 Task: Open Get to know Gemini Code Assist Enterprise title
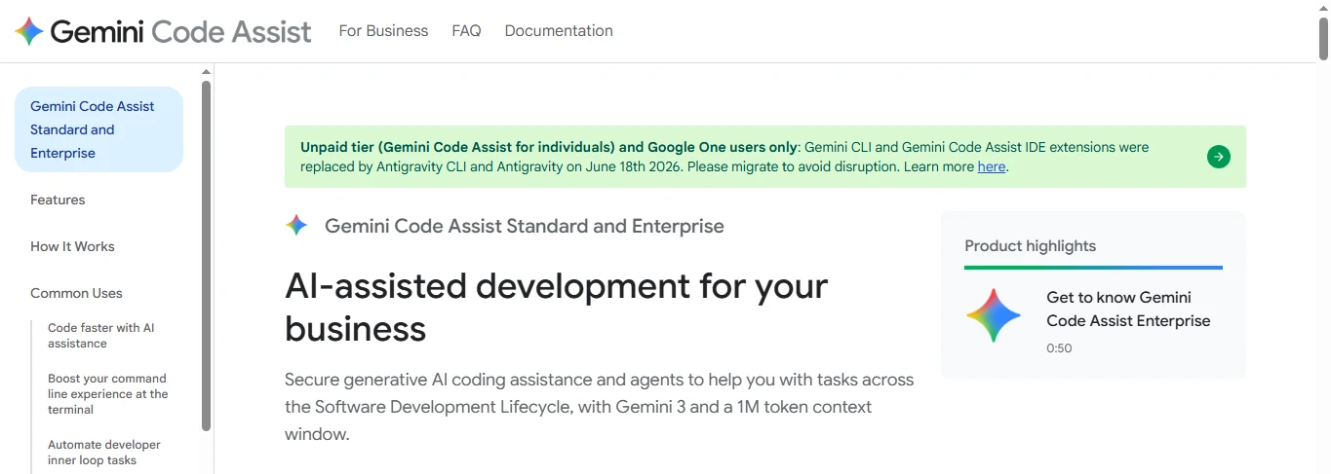point(1128,309)
